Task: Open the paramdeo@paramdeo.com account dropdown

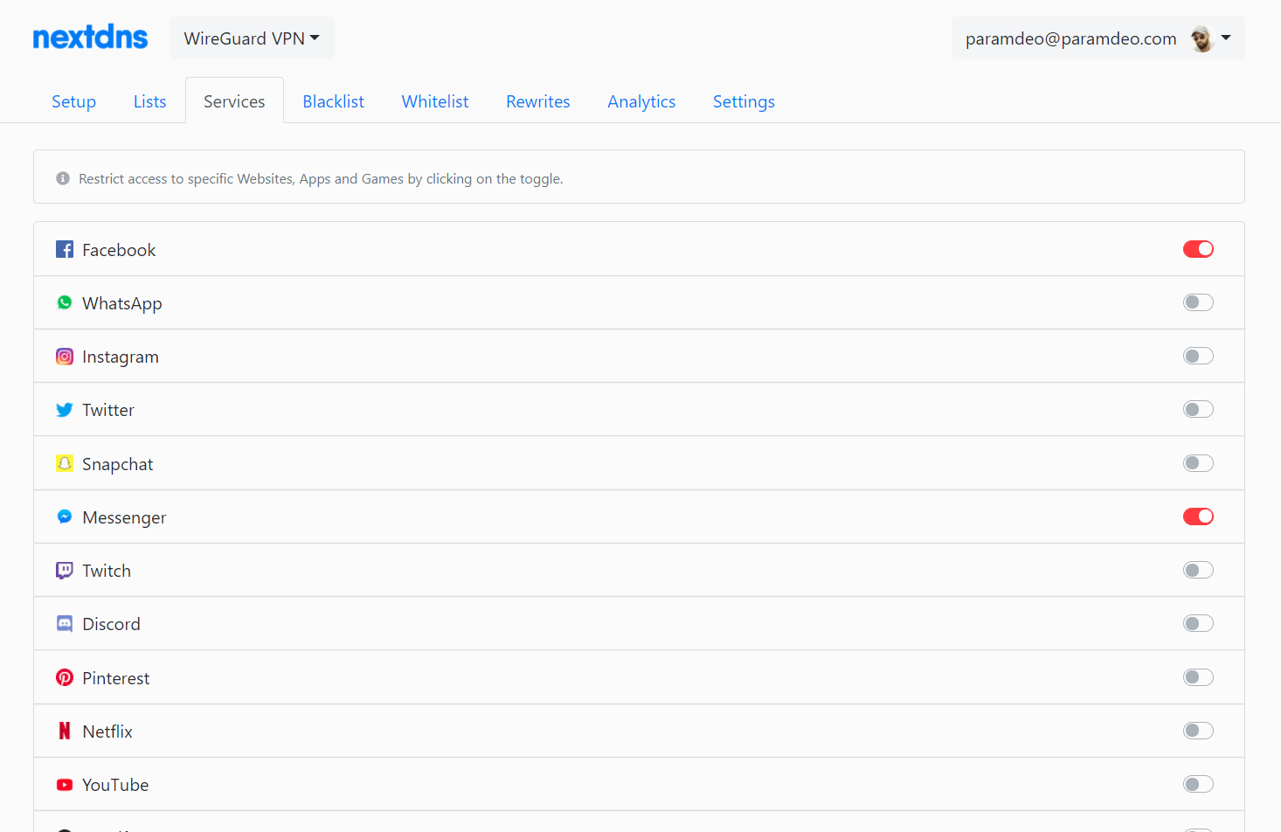Action: (1098, 38)
